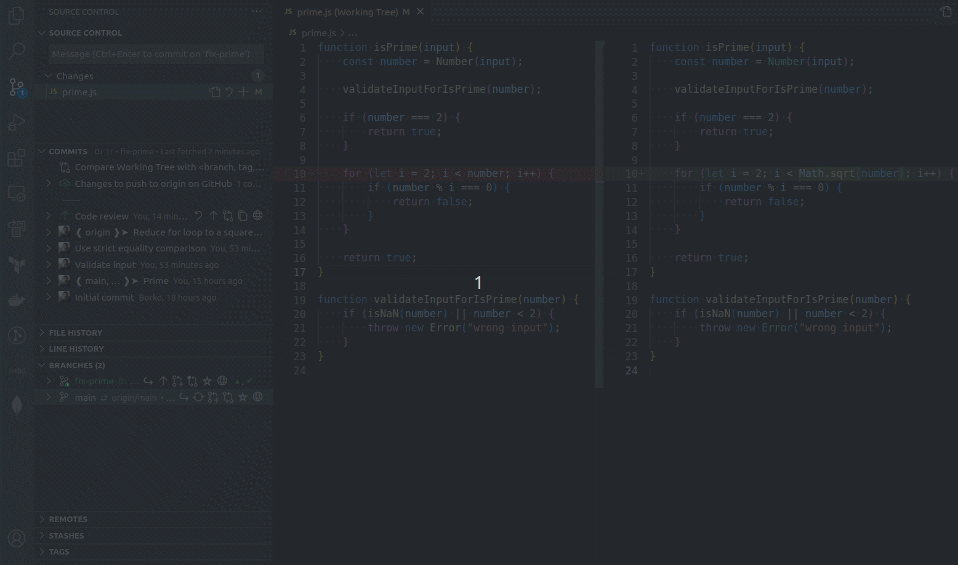Click the Changes count badge showing 1
958x565 pixels.
258,76
